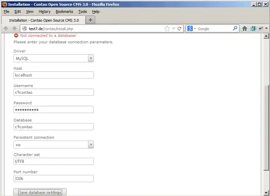
Task: Click the red error icon
Action: click(x=16, y=35)
